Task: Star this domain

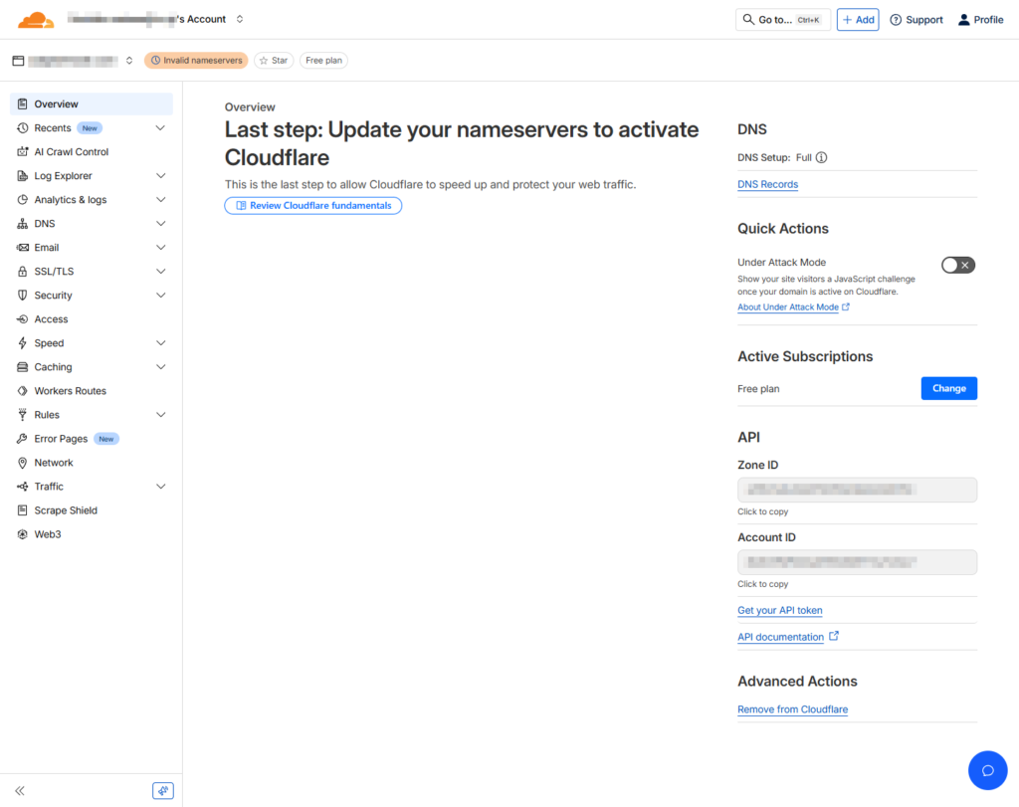Action: [x=274, y=61]
